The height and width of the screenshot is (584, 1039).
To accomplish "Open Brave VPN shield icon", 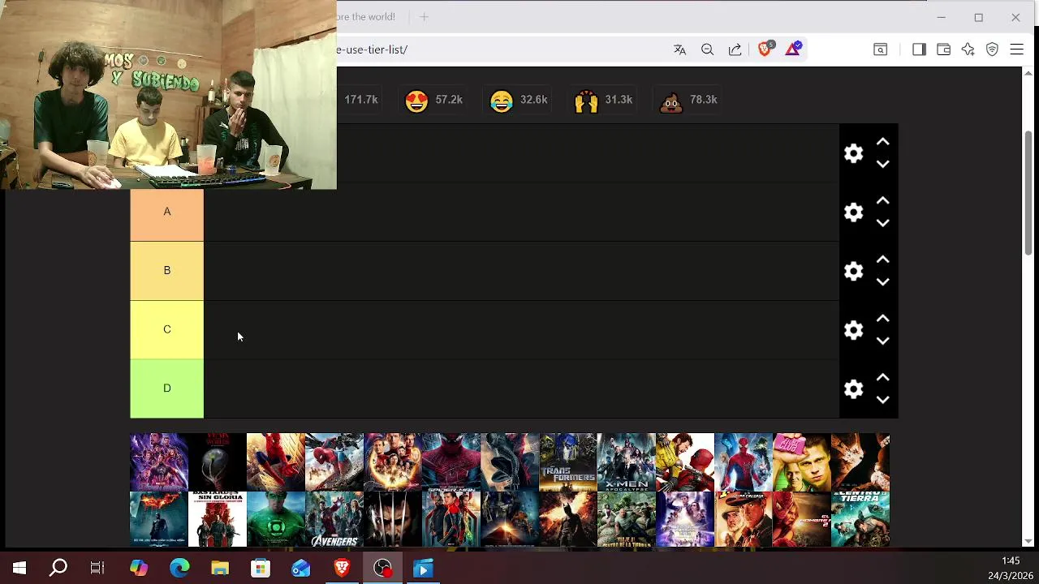I will click(992, 49).
